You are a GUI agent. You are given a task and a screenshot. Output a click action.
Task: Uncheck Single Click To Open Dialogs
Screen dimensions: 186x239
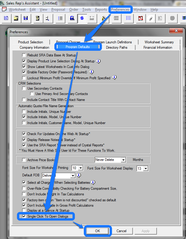(24, 216)
